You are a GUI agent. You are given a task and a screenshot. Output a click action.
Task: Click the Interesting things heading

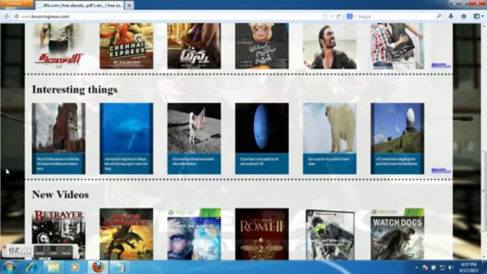click(75, 90)
